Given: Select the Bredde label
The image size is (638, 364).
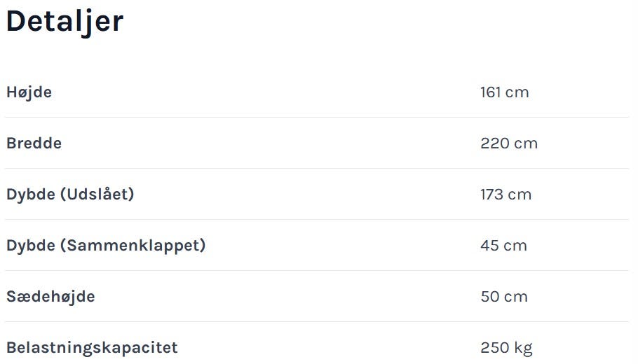Looking at the screenshot, I should (x=34, y=143).
